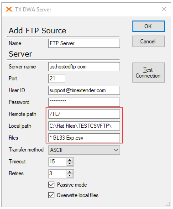Close the TX DWA Server dialog
The height and width of the screenshot is (209, 173).
coord(164,9)
